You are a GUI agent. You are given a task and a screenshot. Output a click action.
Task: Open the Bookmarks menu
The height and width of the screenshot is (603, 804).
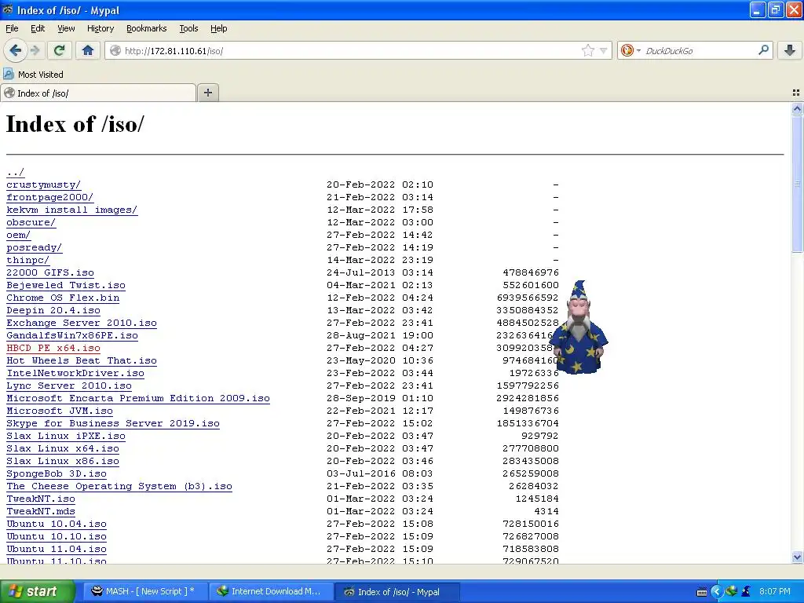147,28
